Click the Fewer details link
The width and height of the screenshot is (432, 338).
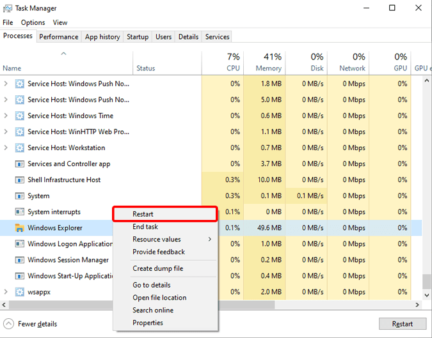[38, 324]
